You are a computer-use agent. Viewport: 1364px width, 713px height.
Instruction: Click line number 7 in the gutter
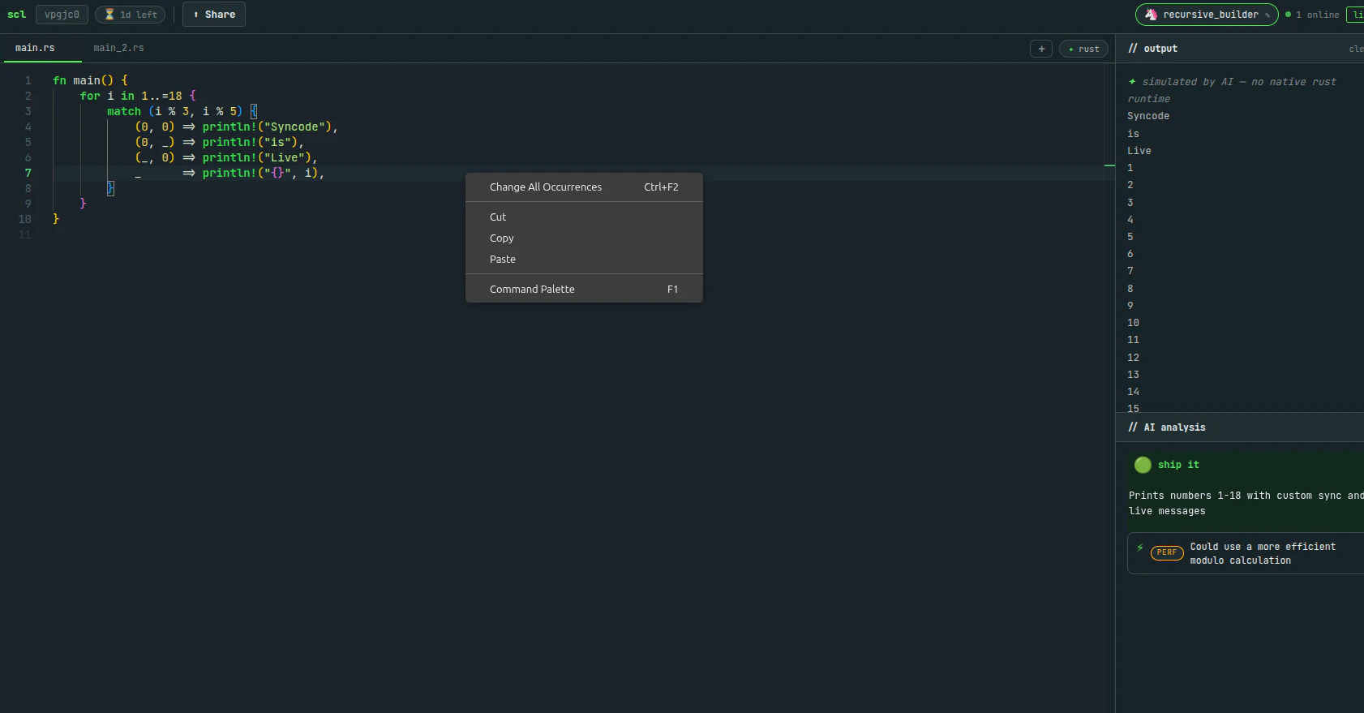click(28, 173)
